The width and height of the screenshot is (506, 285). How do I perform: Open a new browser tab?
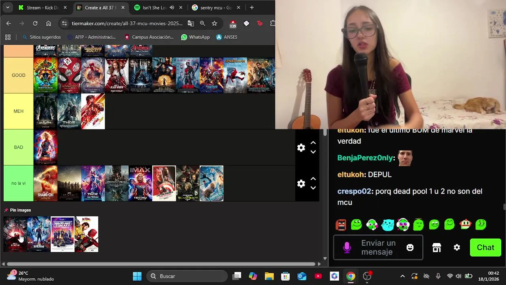tap(252, 8)
